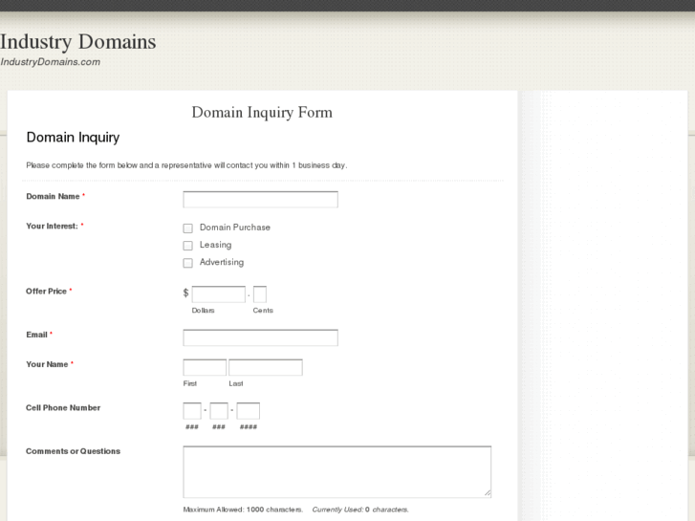This screenshot has width=695, height=521.
Task: Click the Domain Name field label
Action: click(53, 196)
